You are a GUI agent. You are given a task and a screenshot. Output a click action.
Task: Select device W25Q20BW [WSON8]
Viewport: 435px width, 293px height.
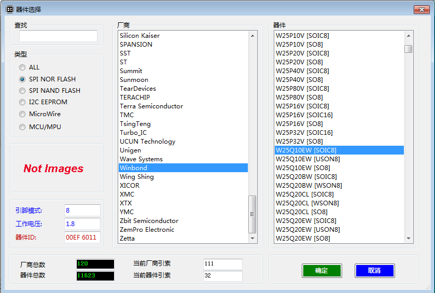[339, 186]
